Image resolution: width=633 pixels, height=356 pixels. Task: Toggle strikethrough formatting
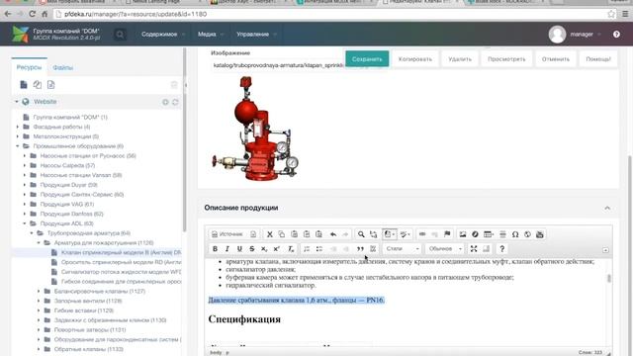252,248
